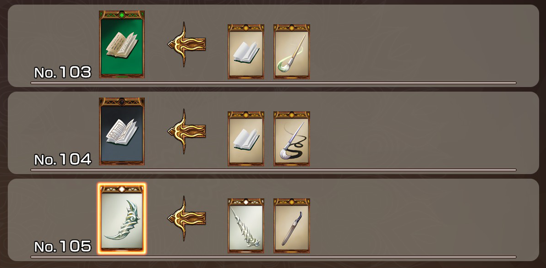
Task: Select the No.103 recipe label
Action: (63, 72)
